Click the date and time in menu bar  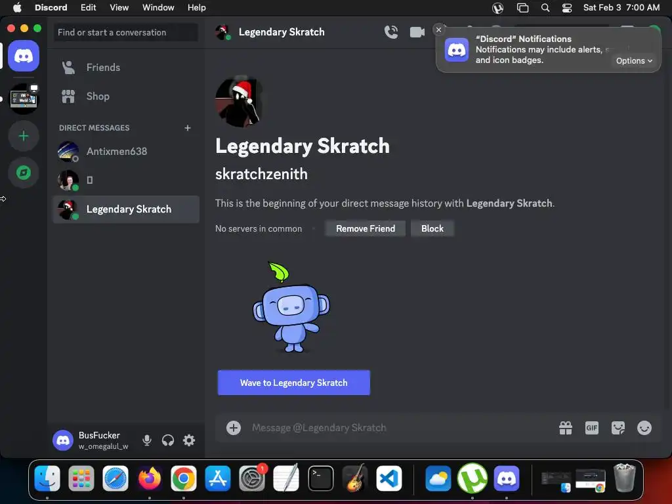[x=621, y=8]
